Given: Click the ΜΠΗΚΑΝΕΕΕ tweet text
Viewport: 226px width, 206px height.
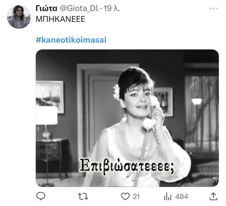Looking at the screenshot, I should coord(60,19).
